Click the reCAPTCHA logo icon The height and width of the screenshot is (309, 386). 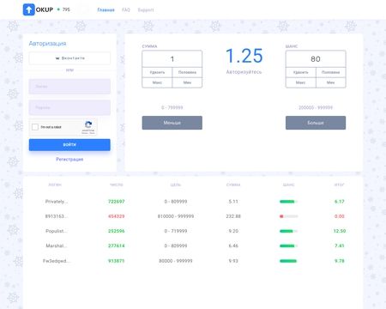point(88,124)
